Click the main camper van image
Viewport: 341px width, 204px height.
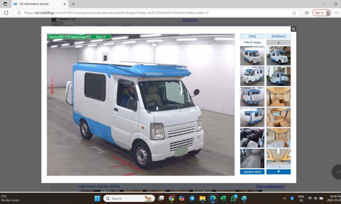[x=141, y=105]
